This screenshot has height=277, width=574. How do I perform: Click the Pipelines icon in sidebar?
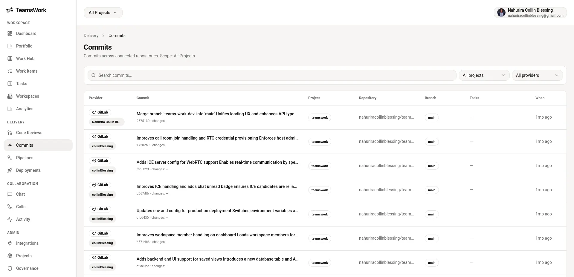point(10,158)
